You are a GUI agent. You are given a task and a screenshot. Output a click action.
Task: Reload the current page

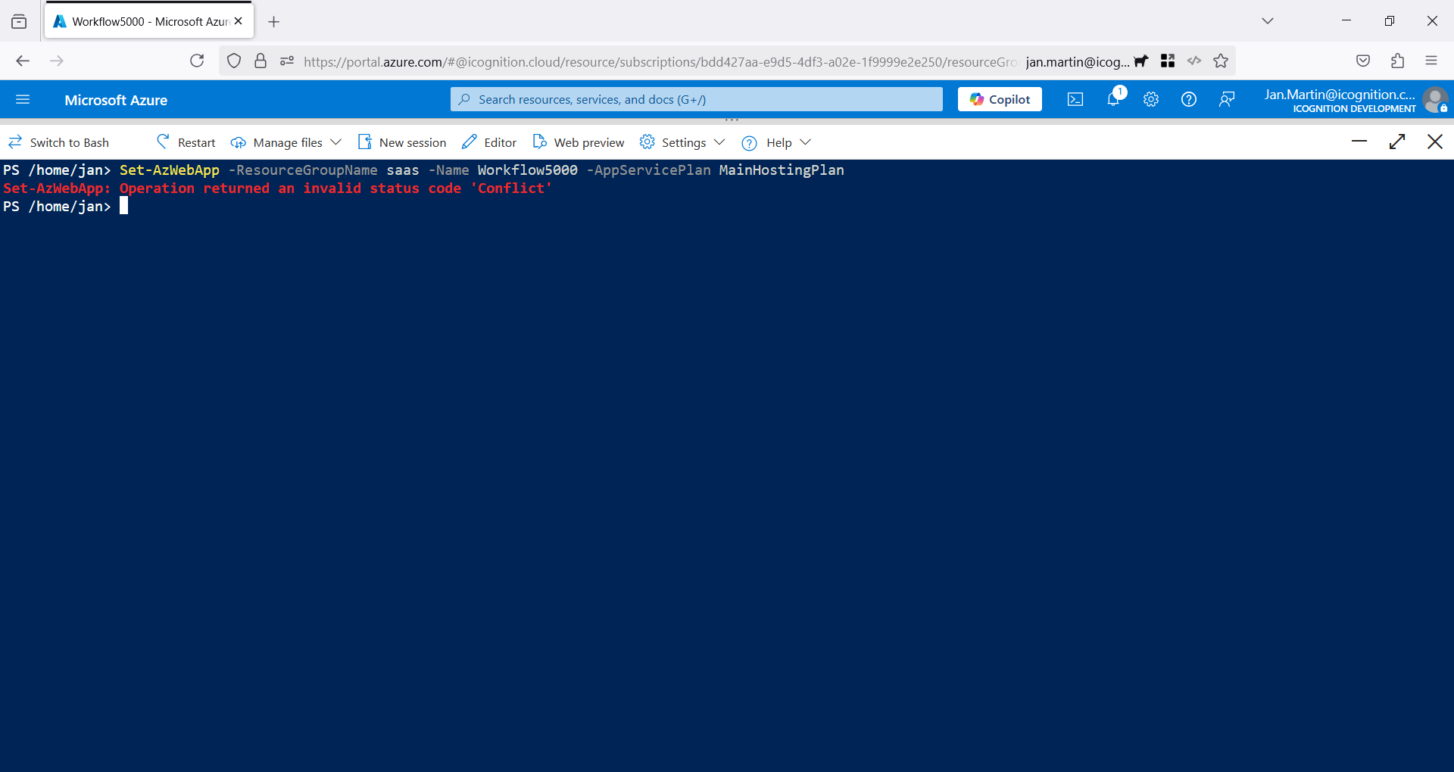click(x=197, y=61)
